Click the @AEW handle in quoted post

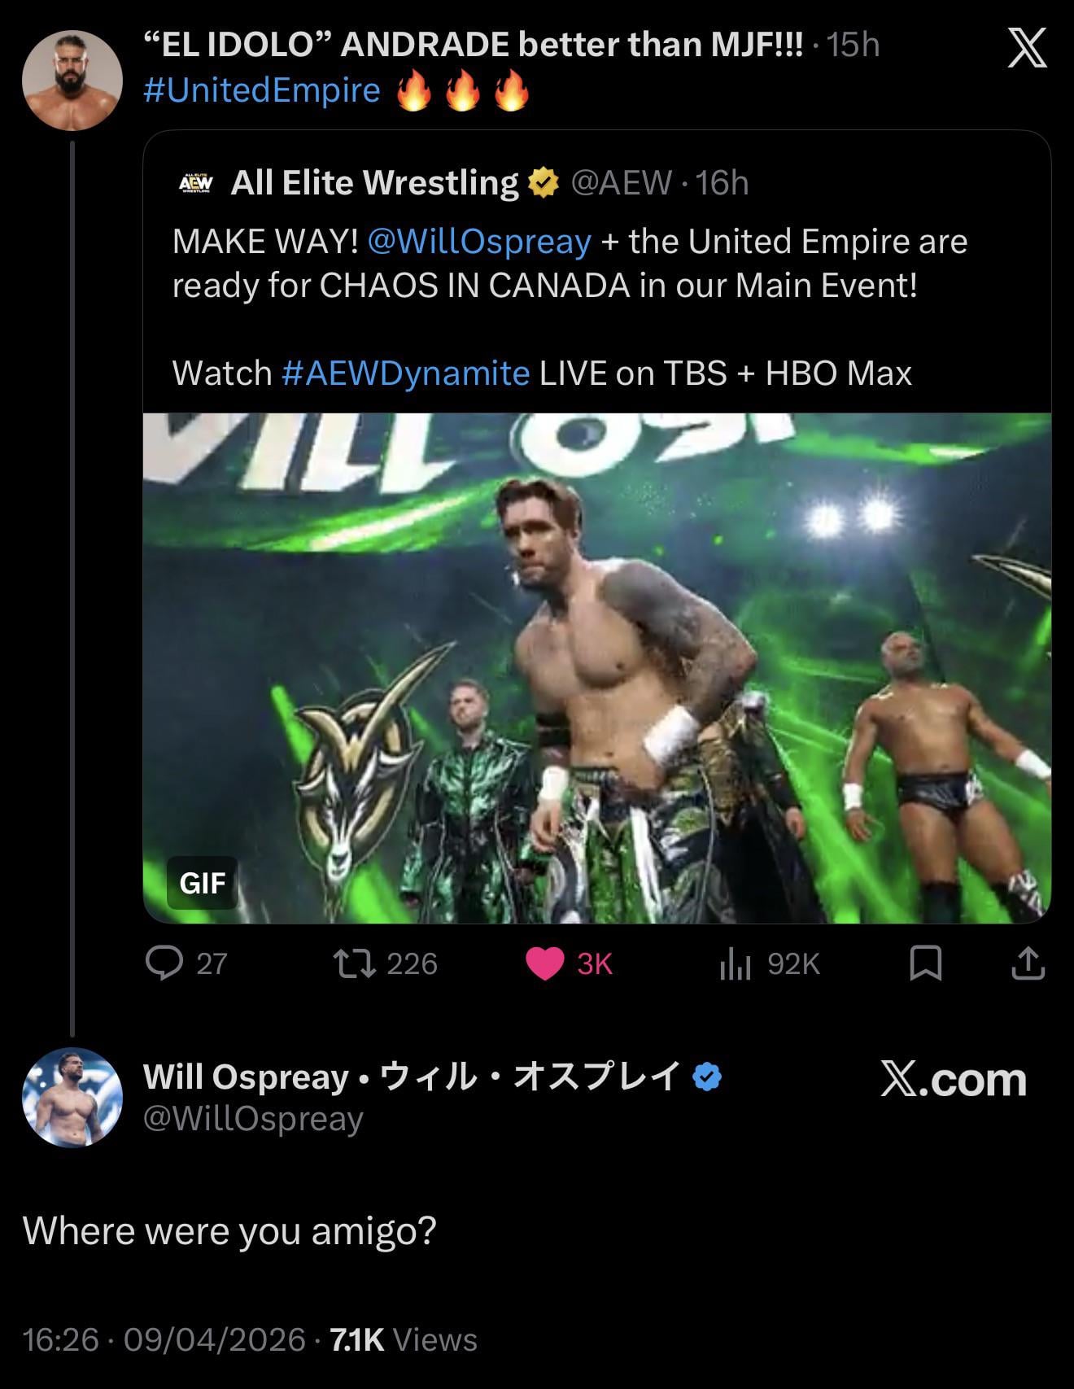(x=622, y=183)
